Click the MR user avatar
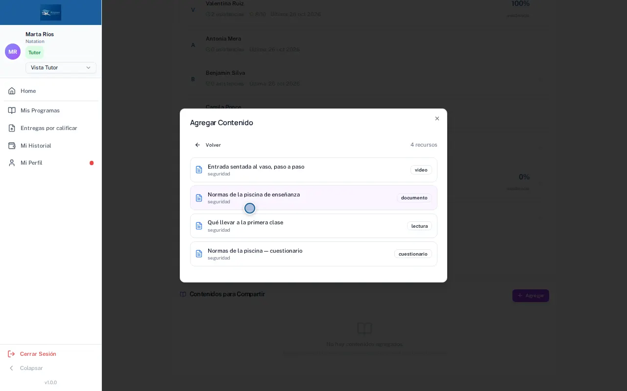 tap(13, 52)
